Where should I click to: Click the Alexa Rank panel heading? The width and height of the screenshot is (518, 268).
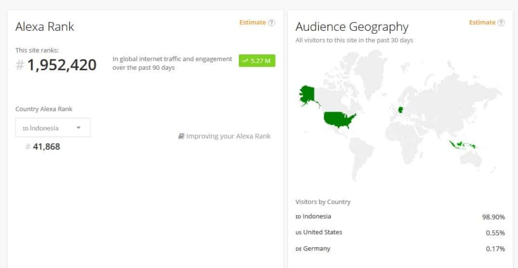[x=45, y=27]
